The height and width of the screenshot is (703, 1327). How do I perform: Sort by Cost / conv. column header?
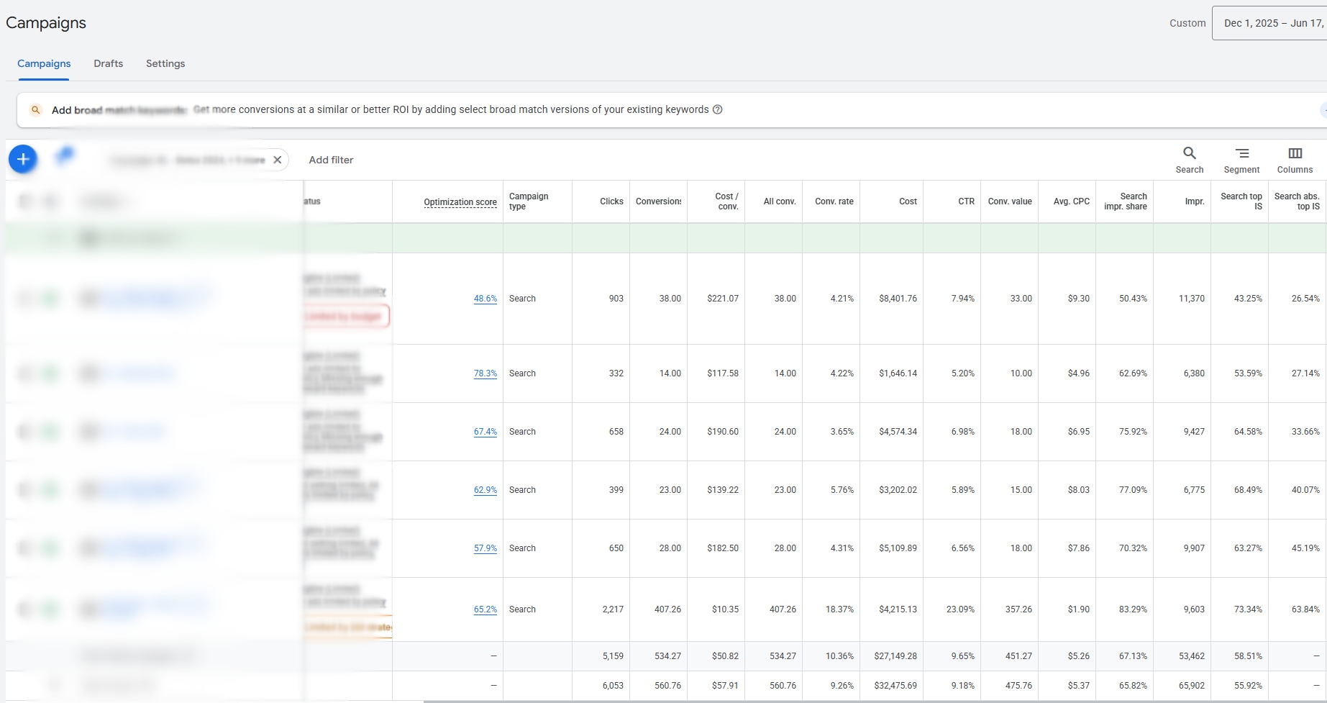coord(726,201)
